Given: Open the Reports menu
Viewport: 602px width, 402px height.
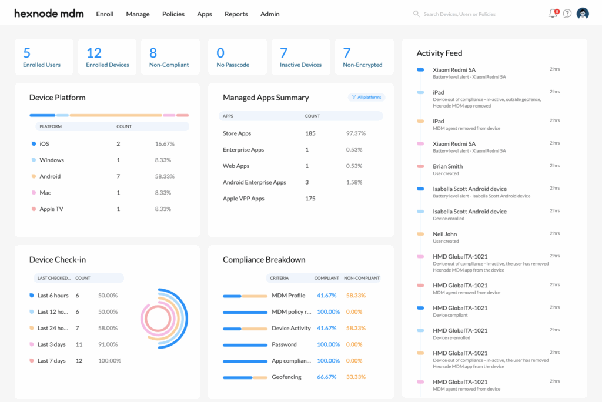Looking at the screenshot, I should 236,14.
